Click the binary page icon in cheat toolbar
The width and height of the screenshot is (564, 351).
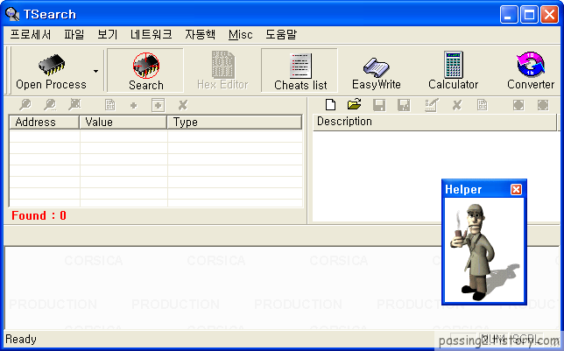tap(482, 105)
